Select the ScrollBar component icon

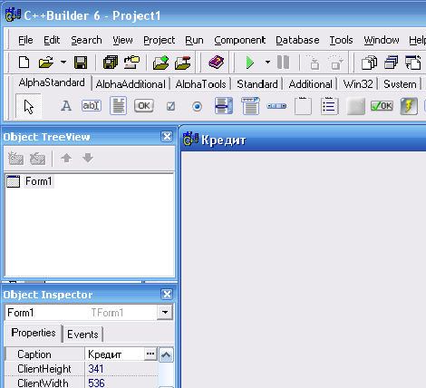coord(276,106)
